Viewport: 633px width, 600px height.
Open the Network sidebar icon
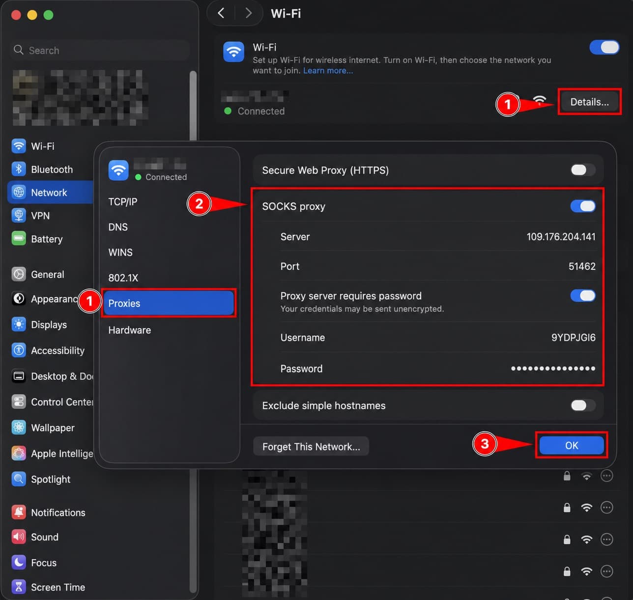click(19, 192)
